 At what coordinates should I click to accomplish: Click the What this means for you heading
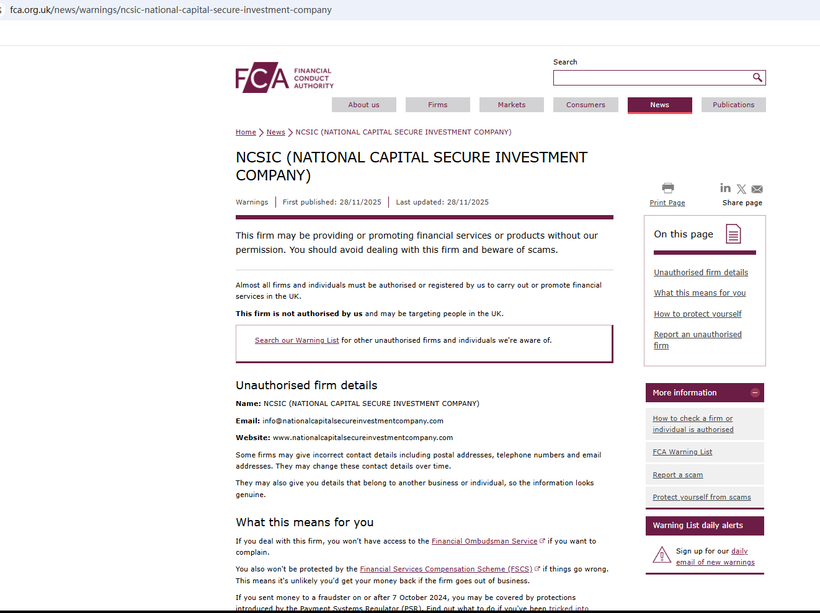click(305, 523)
